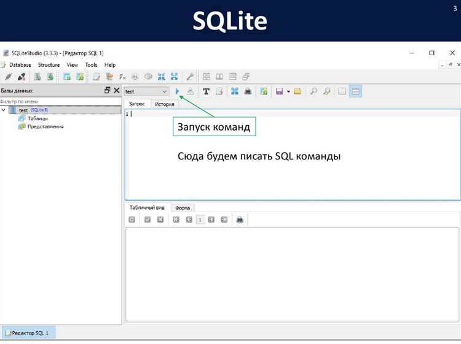Click into the SQL query editor area

[x=293, y=155]
